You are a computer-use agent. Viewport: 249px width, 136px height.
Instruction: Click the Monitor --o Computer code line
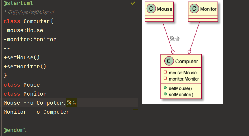point(37,112)
